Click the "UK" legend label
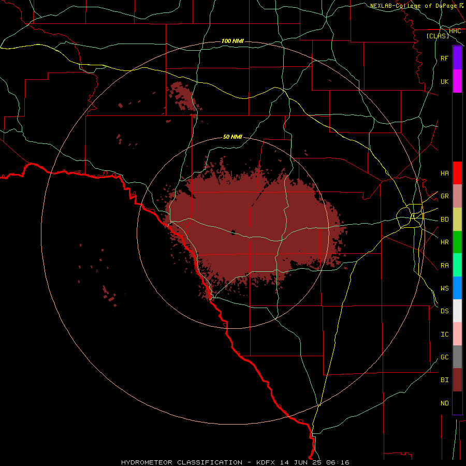The image size is (466, 466). tap(444, 81)
